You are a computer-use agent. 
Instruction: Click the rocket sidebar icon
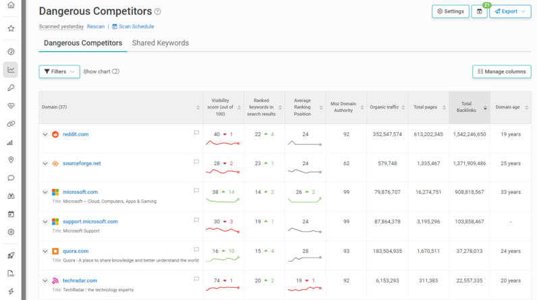[11, 256]
